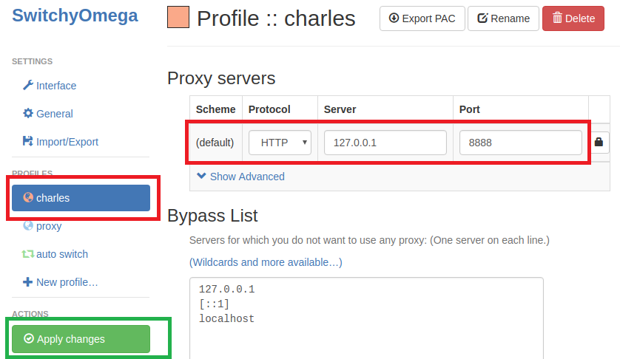Click the checkmark icon on Apply changes
The image size is (620, 359).
[29, 338]
